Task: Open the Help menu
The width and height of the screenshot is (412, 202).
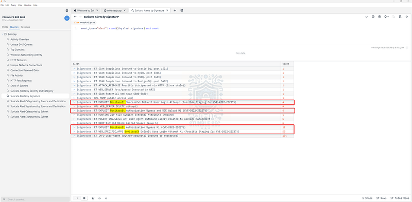Action: [x=35, y=5]
